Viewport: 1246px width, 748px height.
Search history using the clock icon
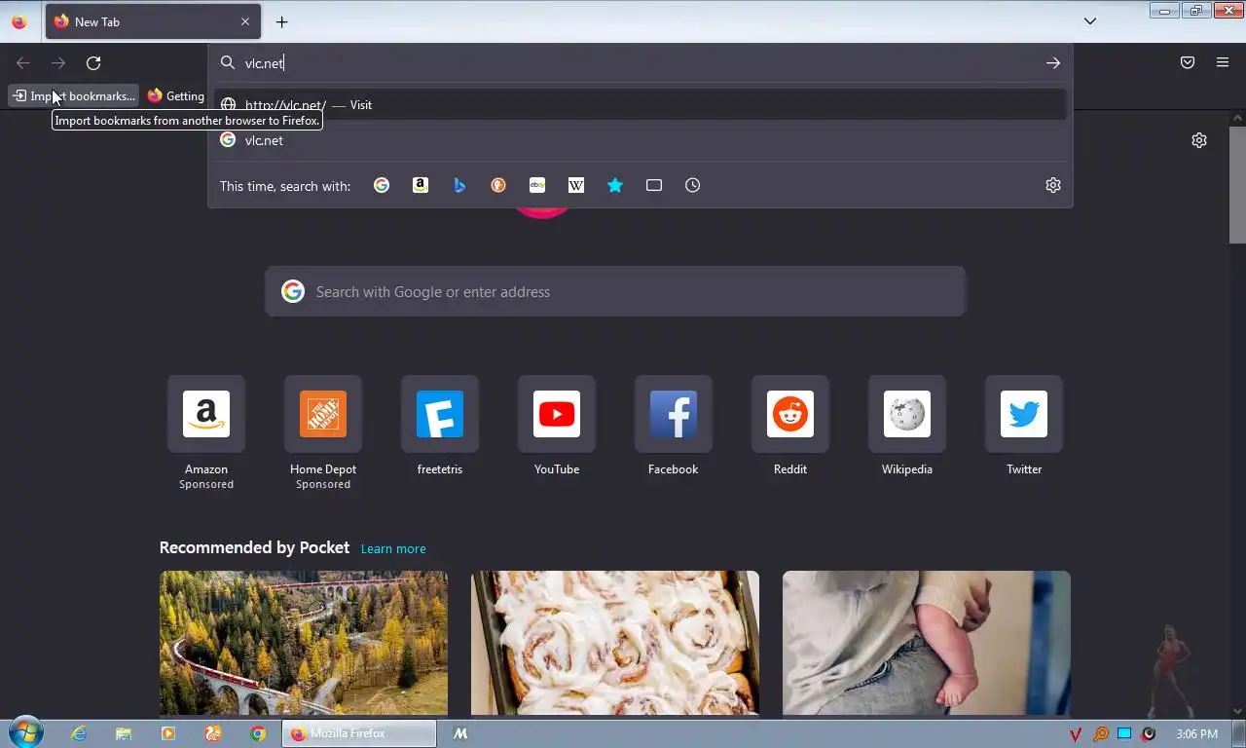pos(693,185)
